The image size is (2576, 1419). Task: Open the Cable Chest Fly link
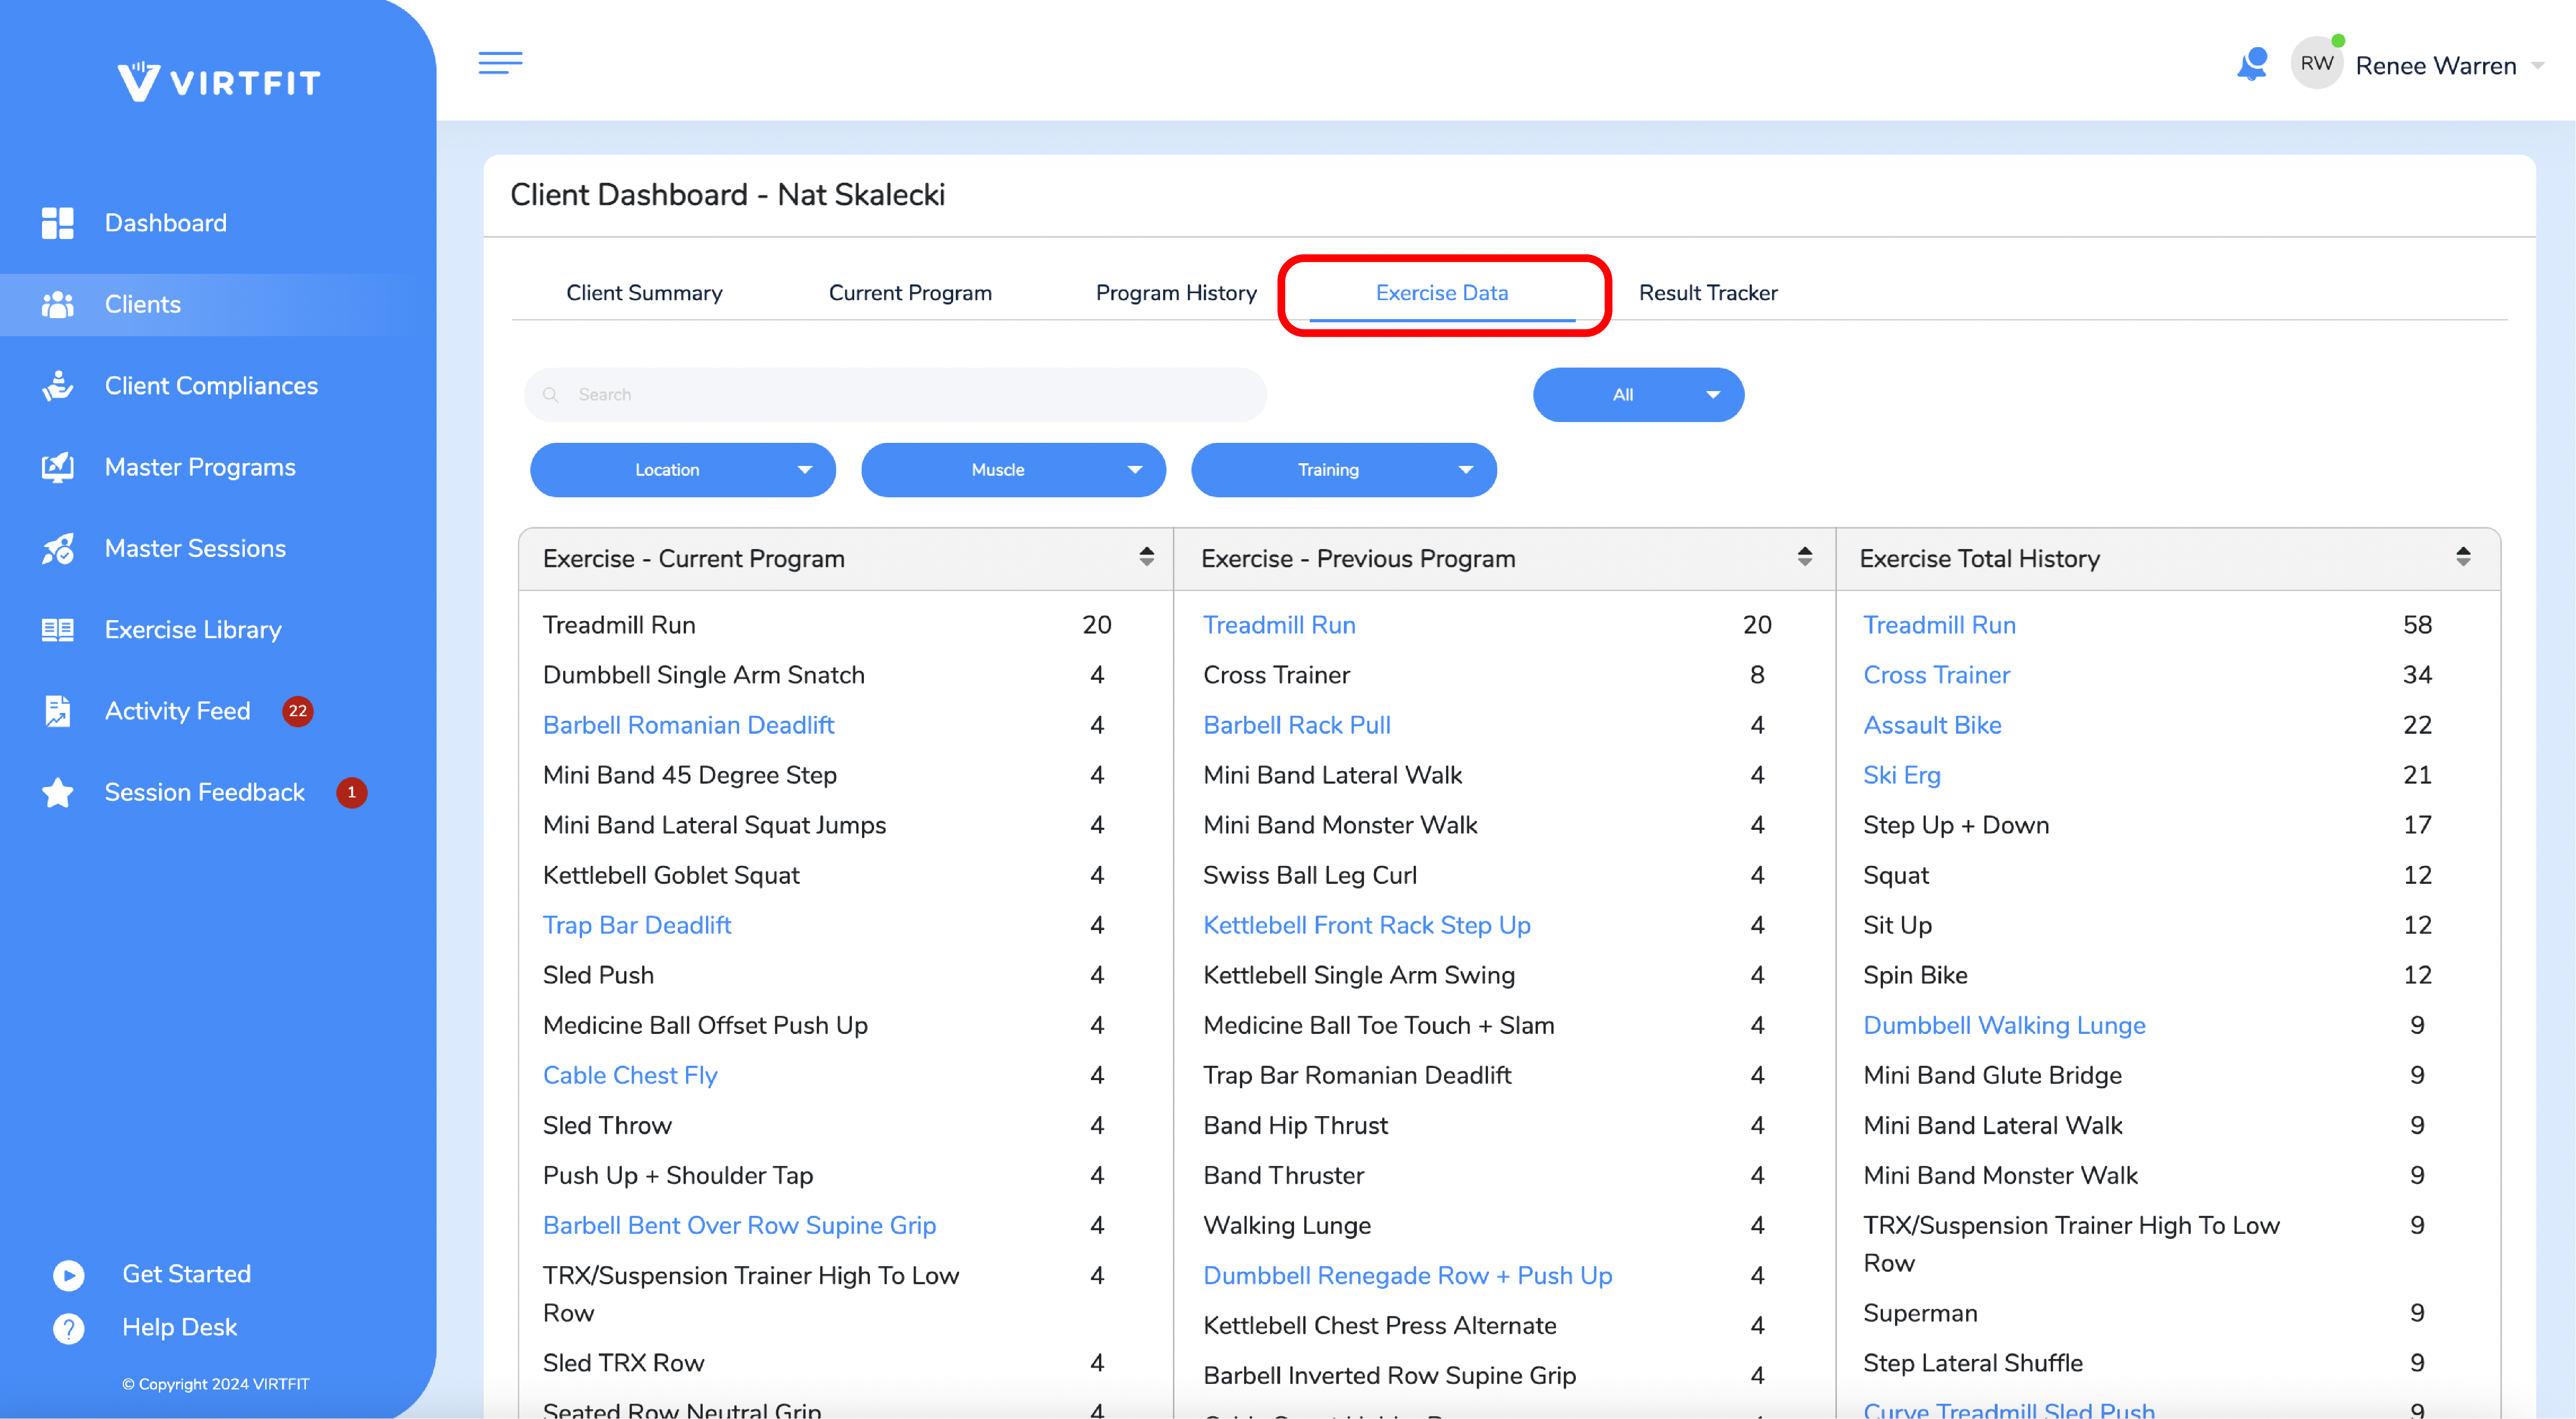[630, 1075]
